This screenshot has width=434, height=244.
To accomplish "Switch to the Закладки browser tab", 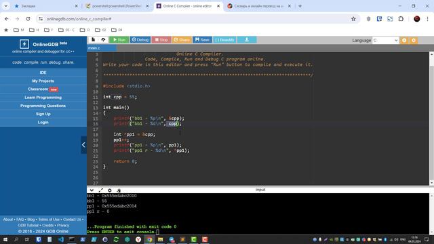I will tap(45, 6).
